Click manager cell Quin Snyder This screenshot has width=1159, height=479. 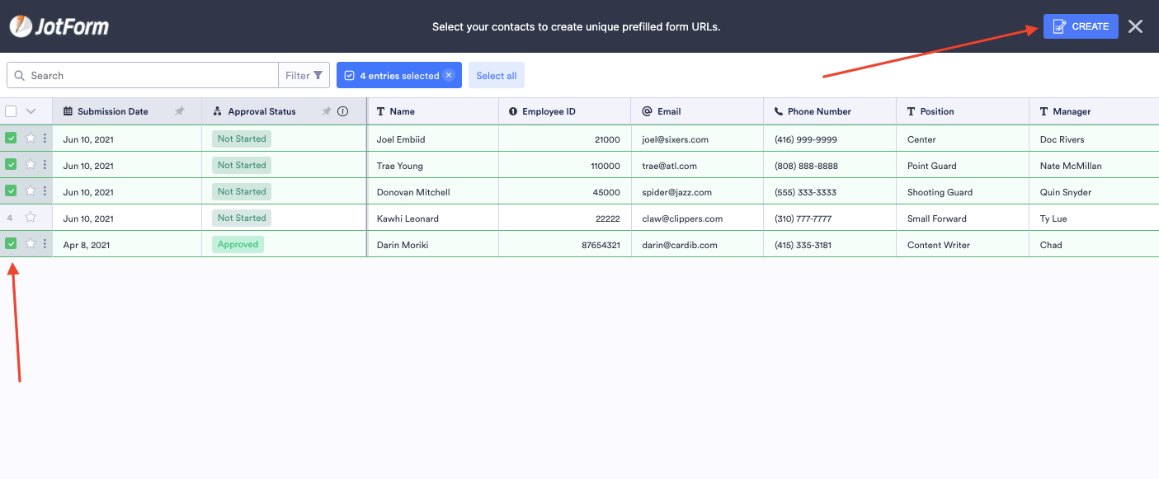click(1094, 191)
